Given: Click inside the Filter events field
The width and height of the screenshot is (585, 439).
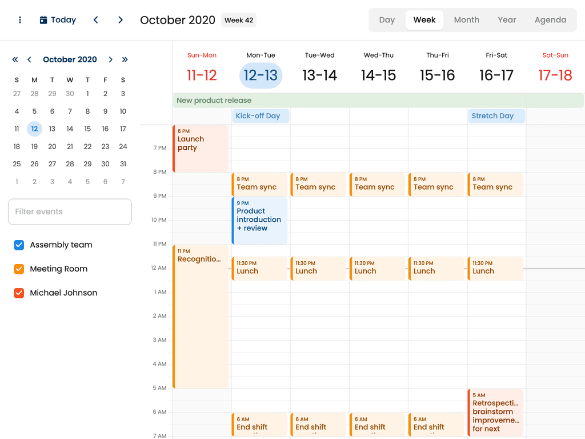Looking at the screenshot, I should coord(70,211).
